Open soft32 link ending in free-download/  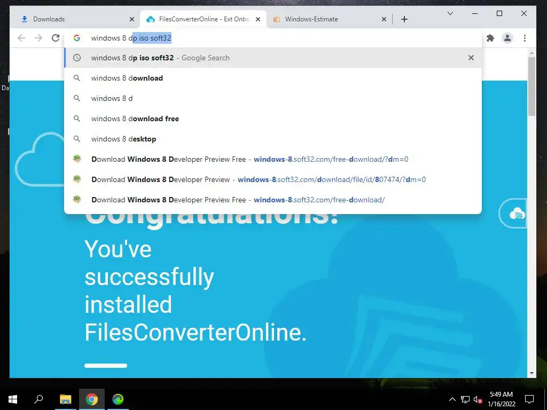(x=273, y=200)
